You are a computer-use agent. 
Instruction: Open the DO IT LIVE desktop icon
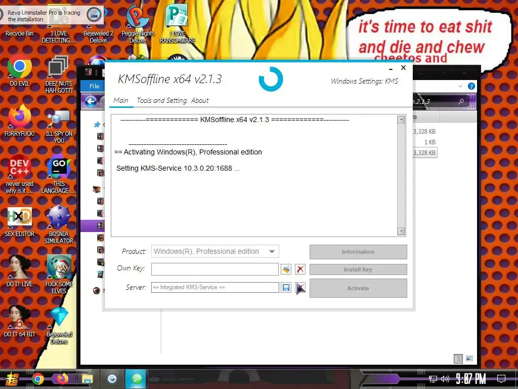point(20,271)
